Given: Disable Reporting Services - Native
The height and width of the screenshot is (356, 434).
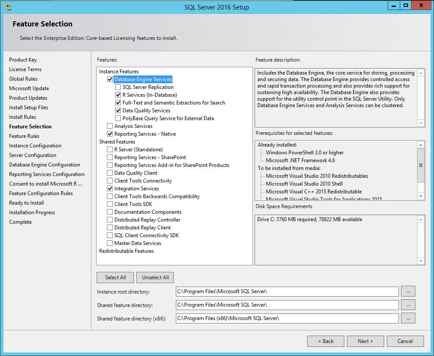Looking at the screenshot, I should pyautogui.click(x=110, y=134).
